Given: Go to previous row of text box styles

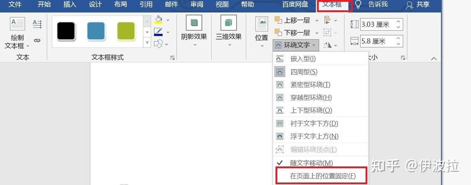Looking at the screenshot, I should (147, 21).
